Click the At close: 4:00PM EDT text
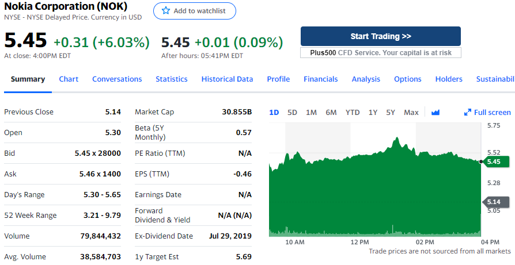 (37, 56)
